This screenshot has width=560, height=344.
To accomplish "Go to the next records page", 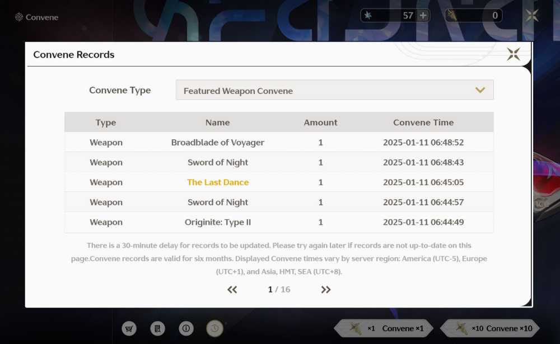I will pos(326,290).
